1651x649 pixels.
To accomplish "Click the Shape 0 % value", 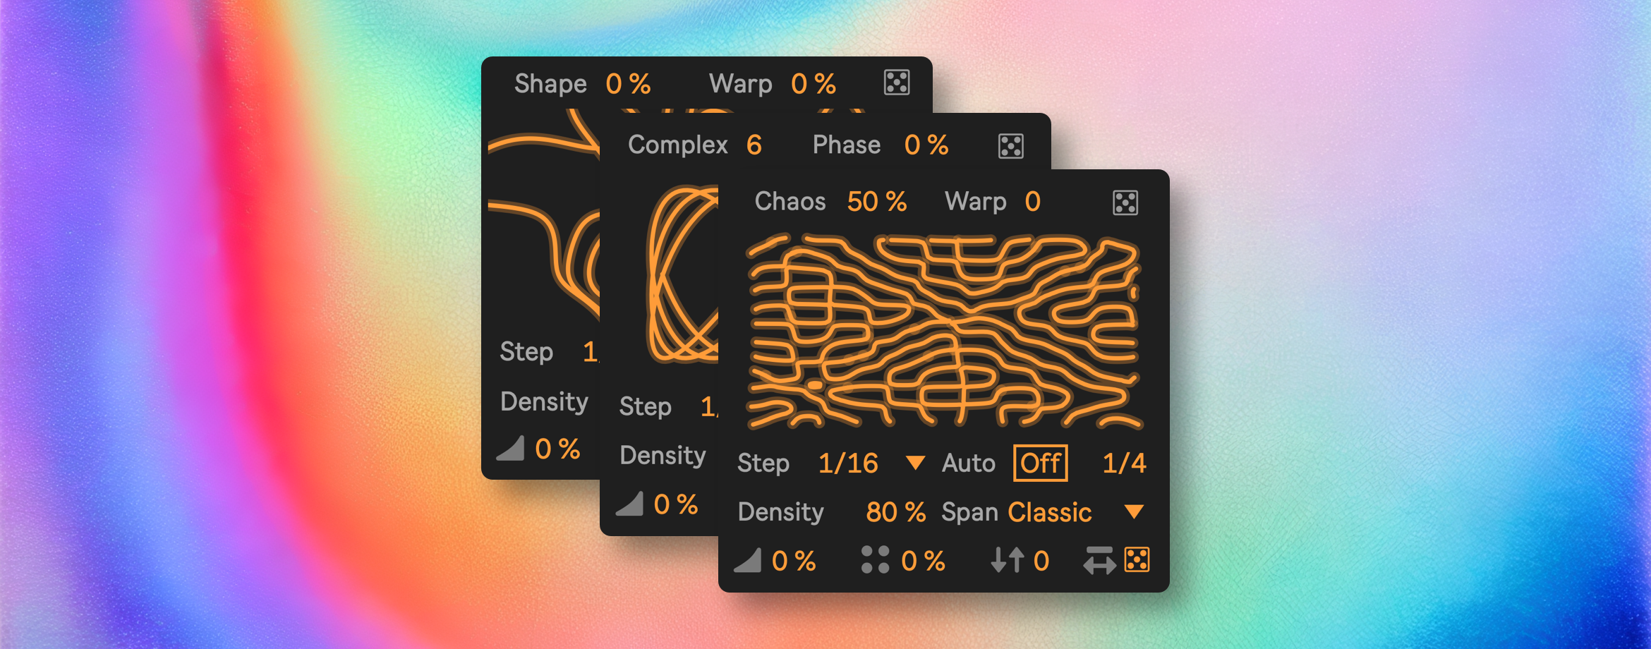I will (x=628, y=84).
